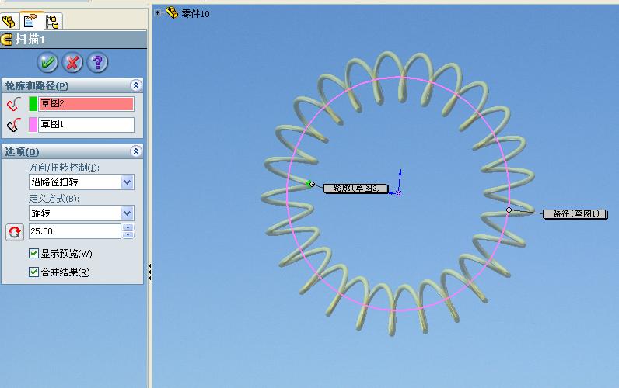
Task: Select the 草图2 profile field
Action: 86,104
